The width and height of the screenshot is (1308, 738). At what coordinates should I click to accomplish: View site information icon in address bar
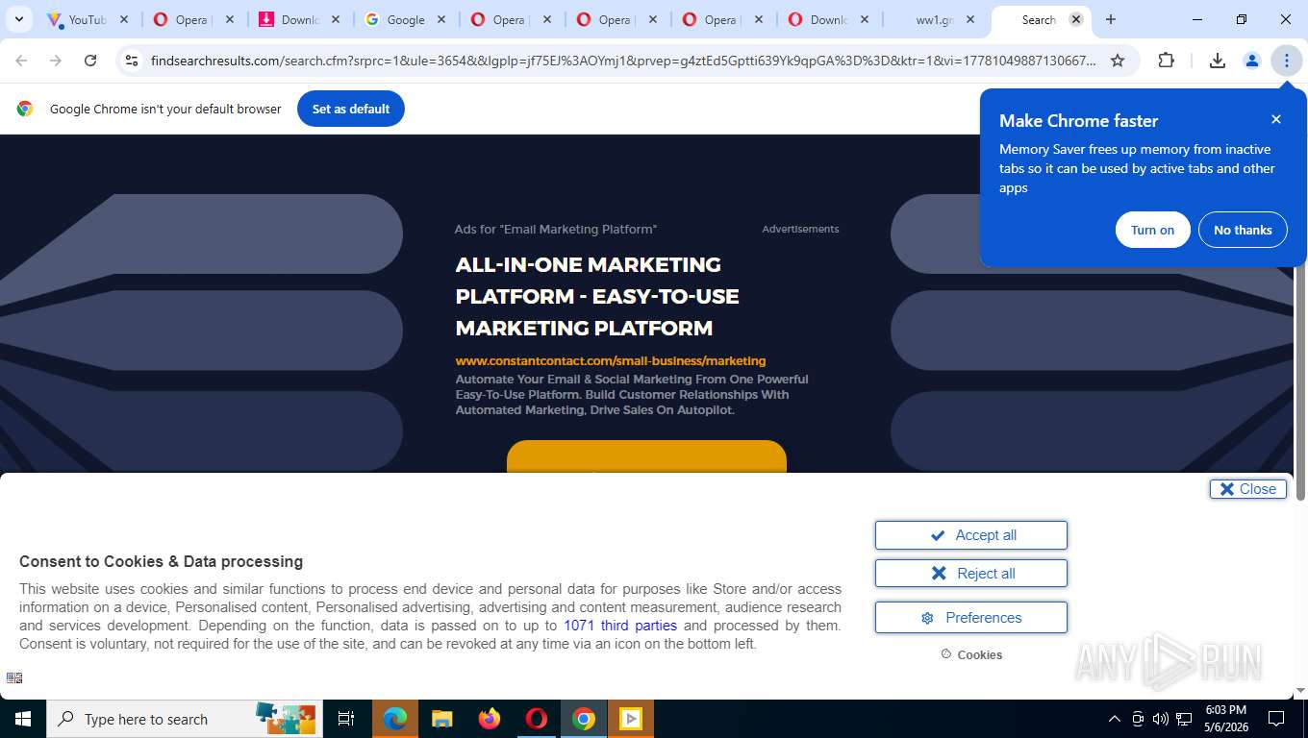(132, 61)
